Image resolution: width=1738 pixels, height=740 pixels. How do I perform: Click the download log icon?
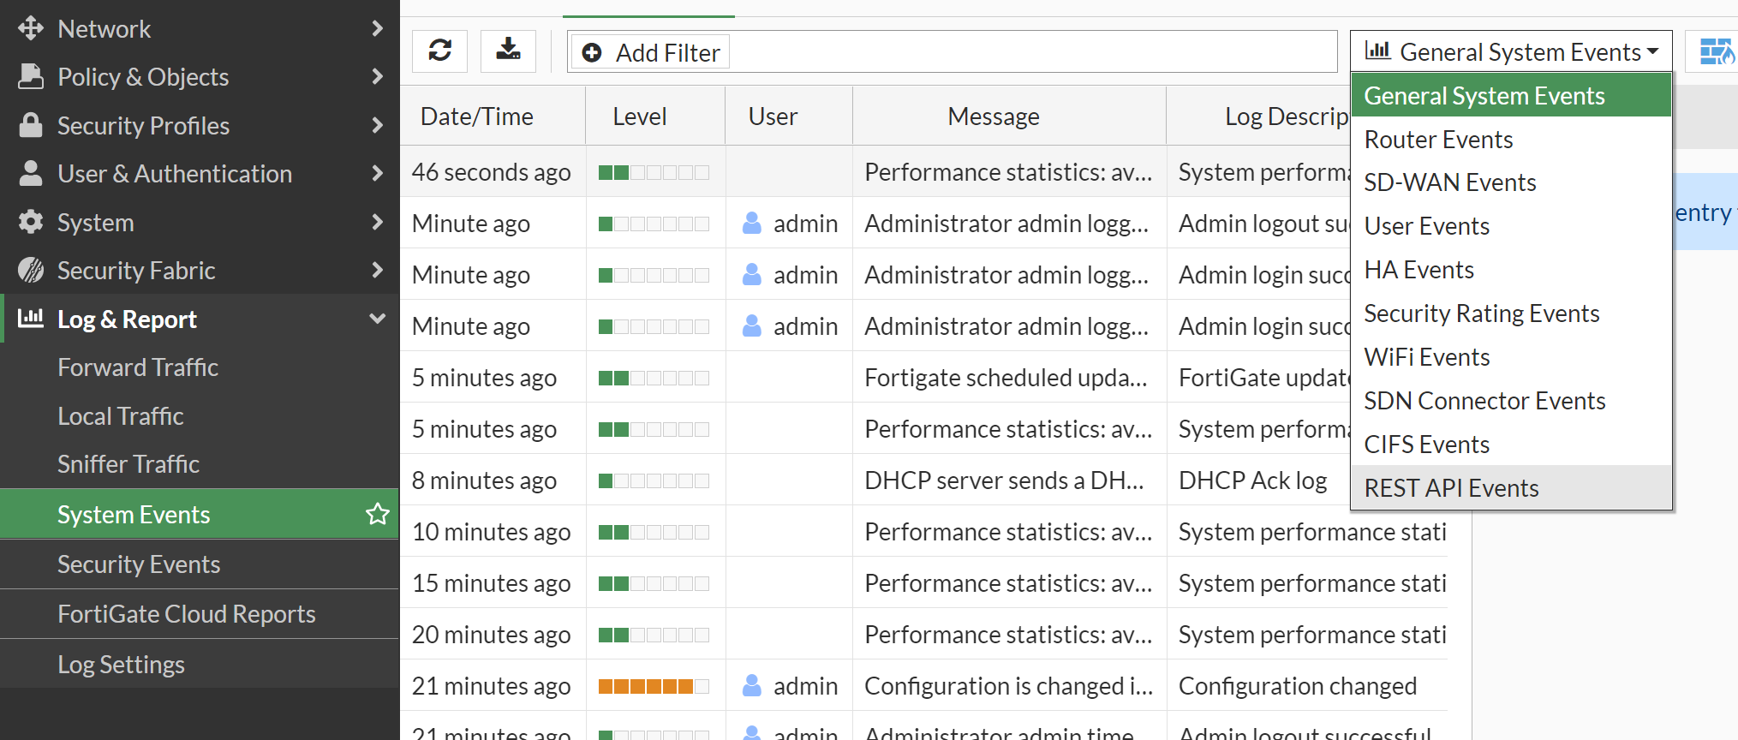click(x=508, y=51)
